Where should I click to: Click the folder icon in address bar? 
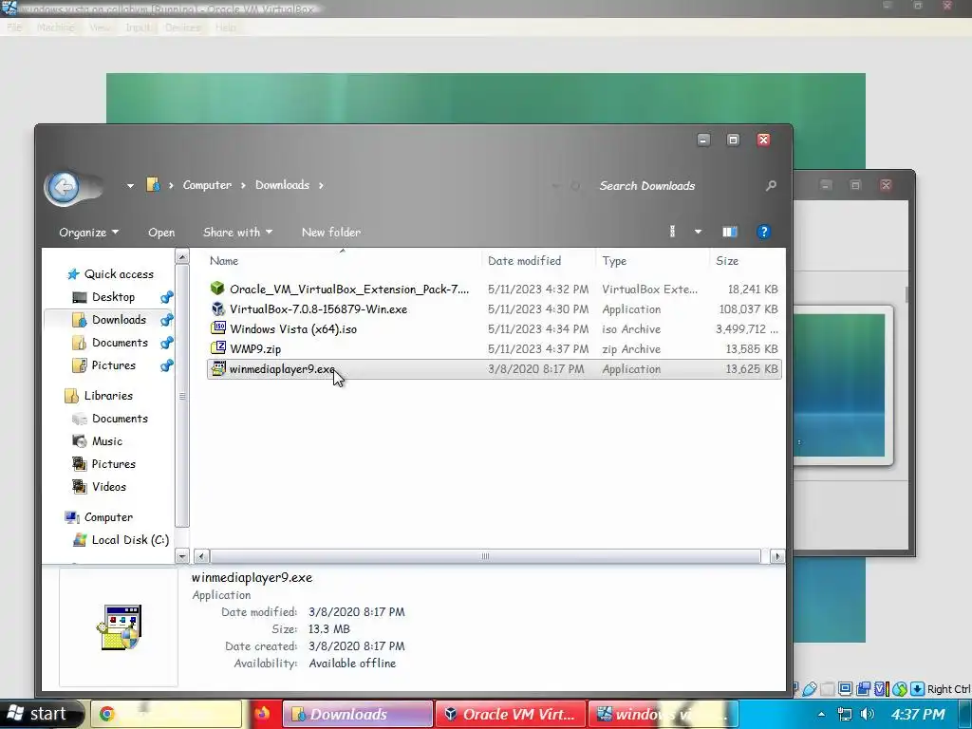153,185
